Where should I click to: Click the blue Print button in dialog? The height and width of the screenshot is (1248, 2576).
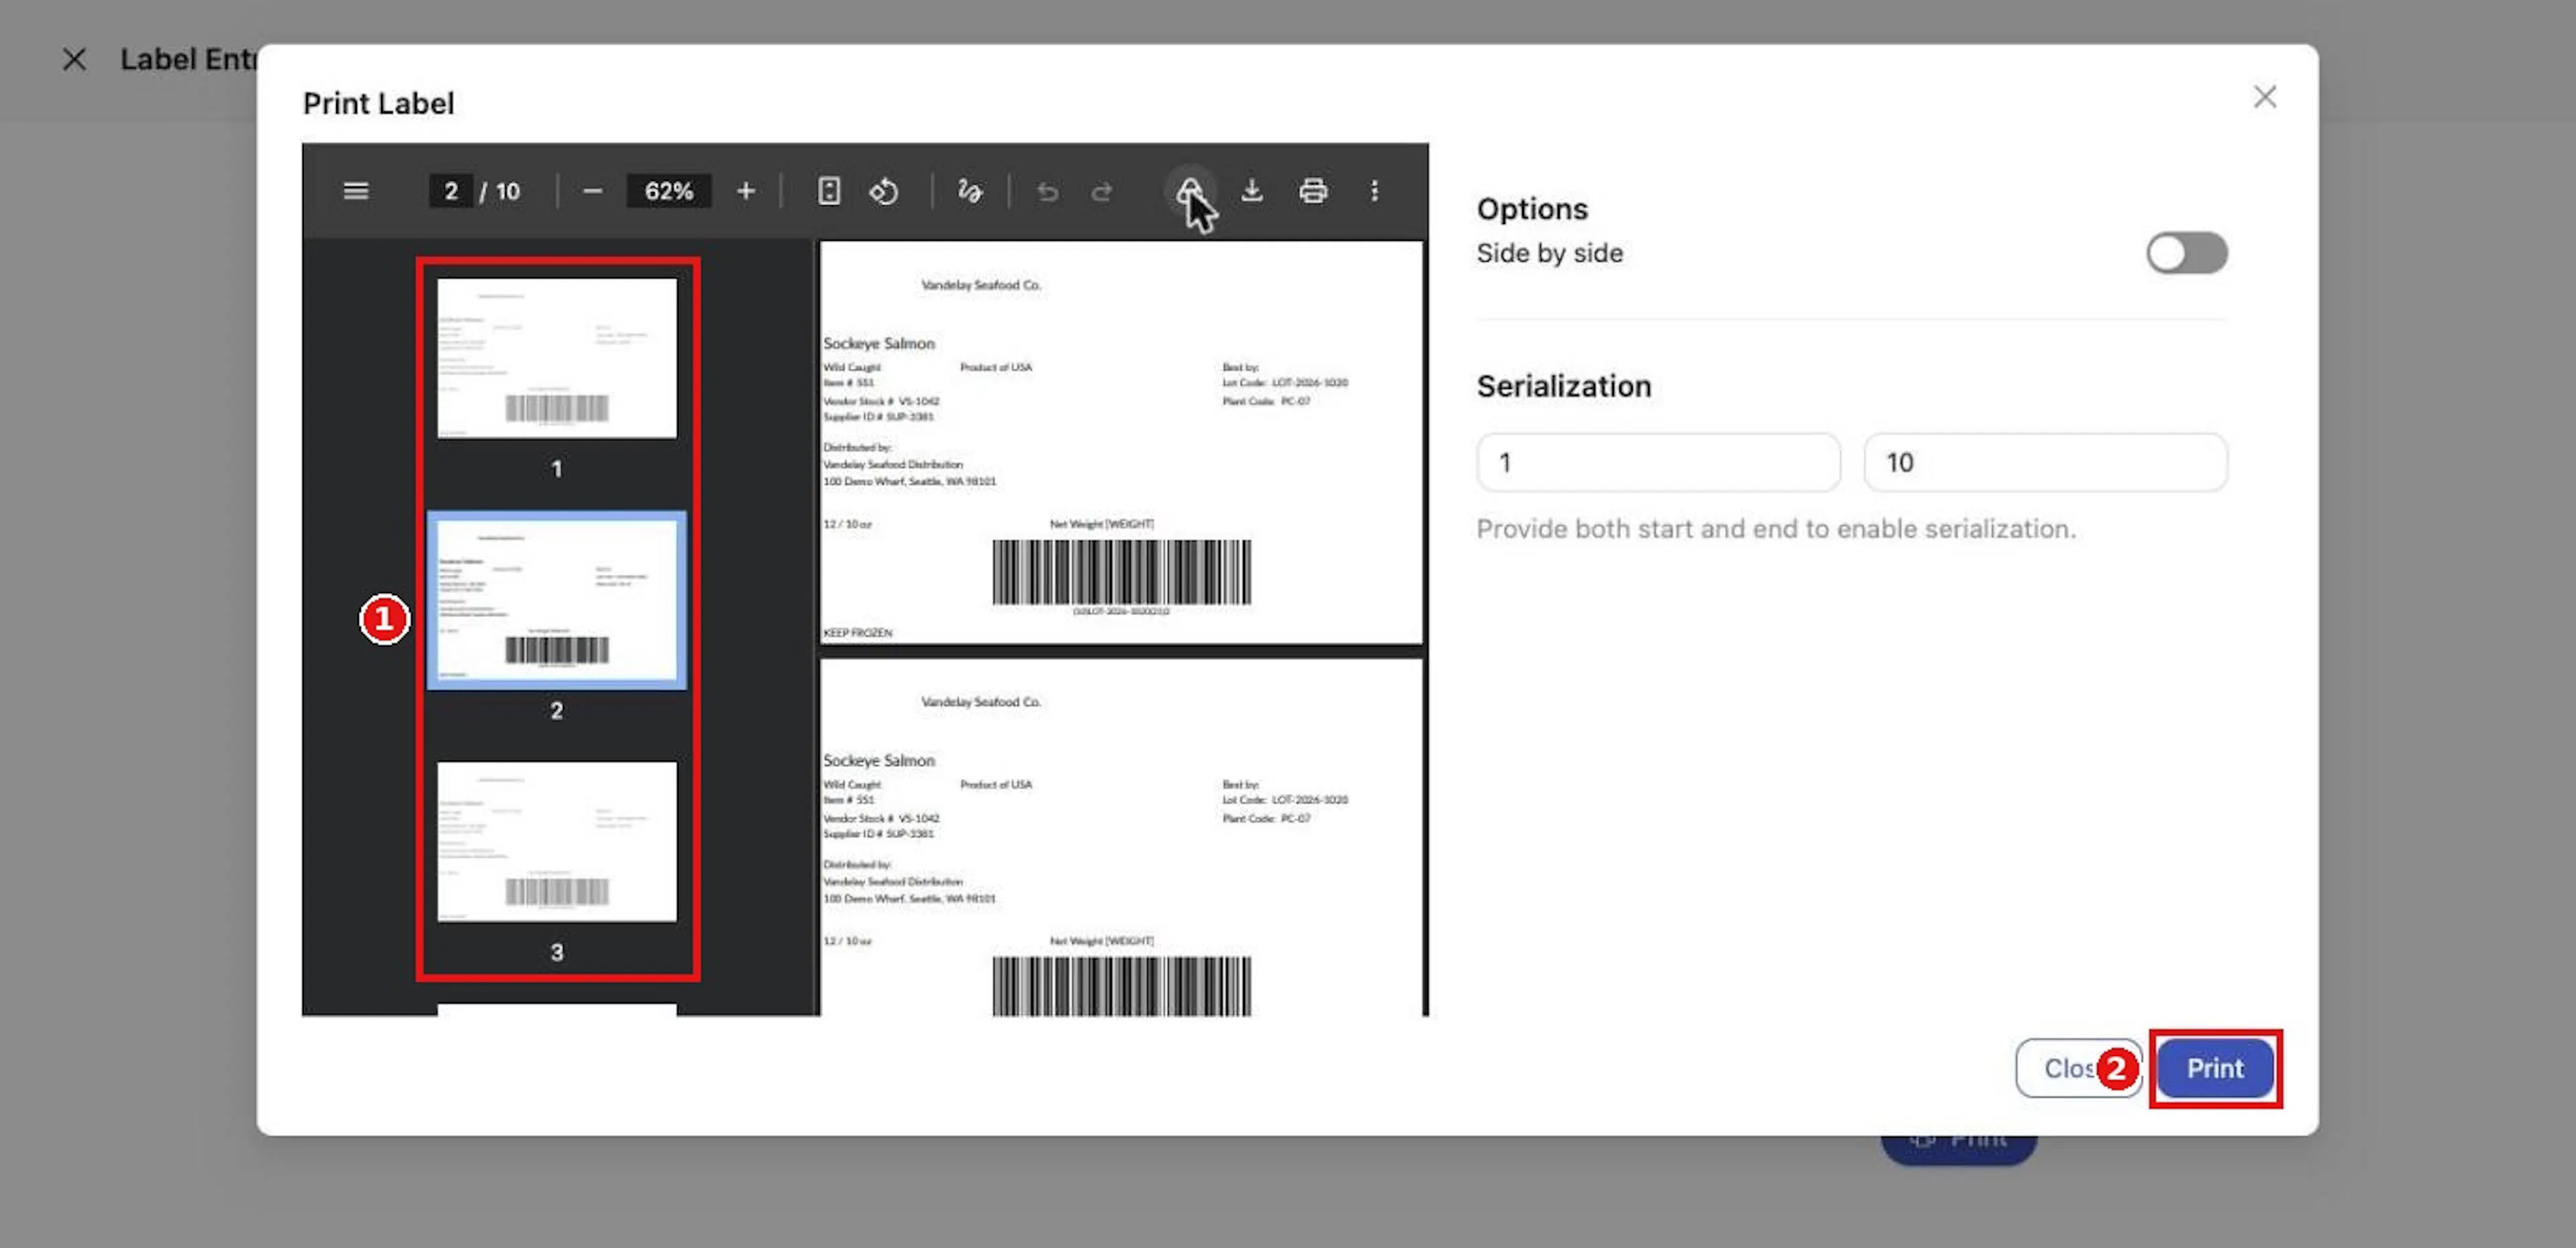tap(2214, 1068)
